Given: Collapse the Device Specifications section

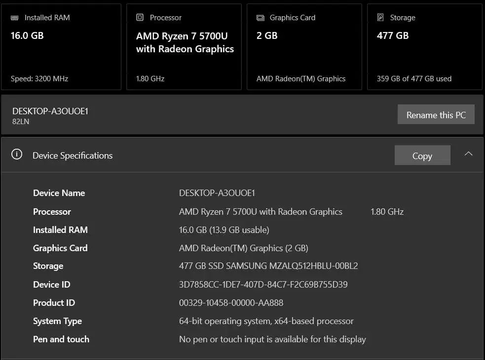Looking at the screenshot, I should point(468,154).
